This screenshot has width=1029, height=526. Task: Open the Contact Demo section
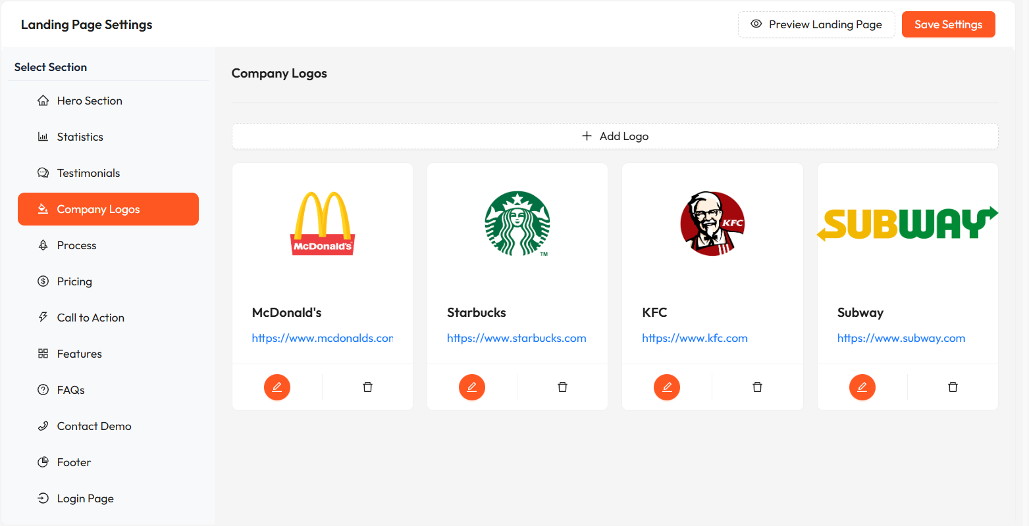(x=108, y=426)
